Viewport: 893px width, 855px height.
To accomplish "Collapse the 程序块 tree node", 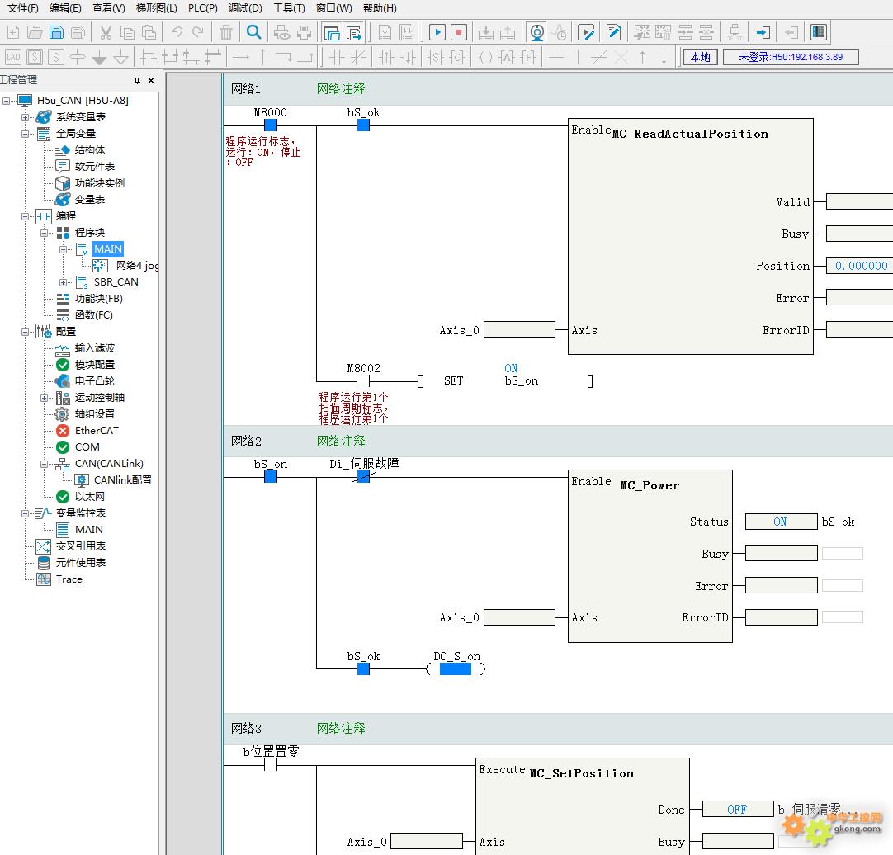I will click(x=44, y=233).
